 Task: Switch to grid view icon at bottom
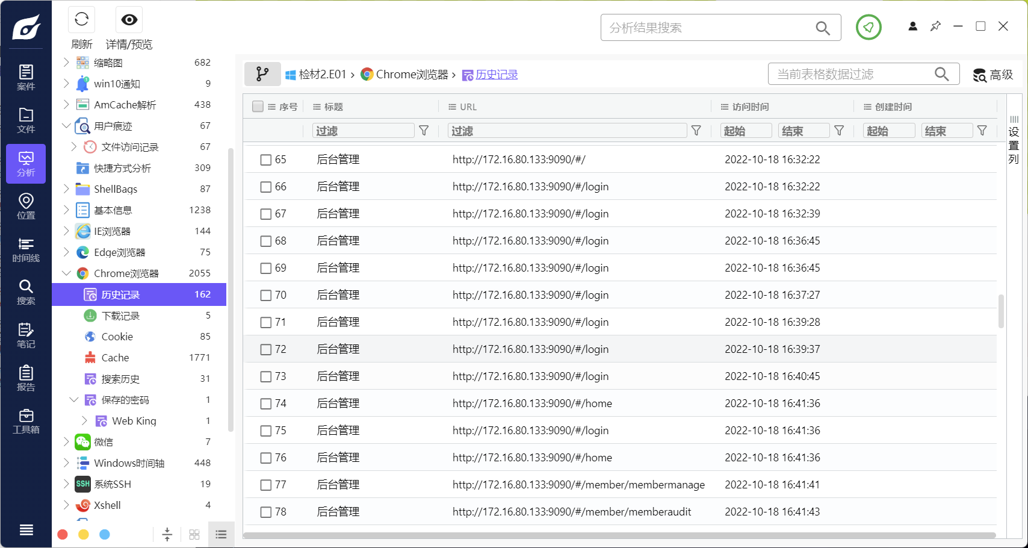pos(194,535)
